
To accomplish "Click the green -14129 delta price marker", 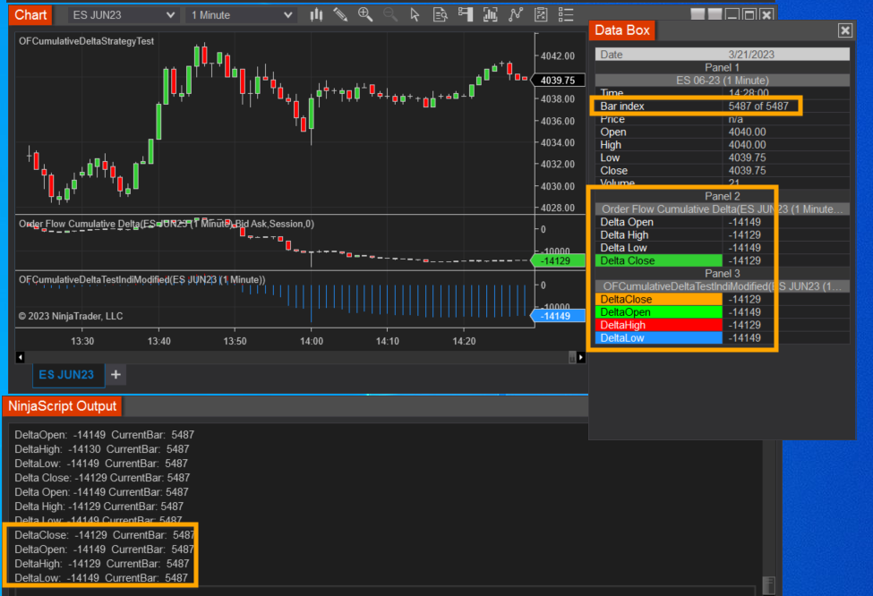I will pyautogui.click(x=558, y=260).
